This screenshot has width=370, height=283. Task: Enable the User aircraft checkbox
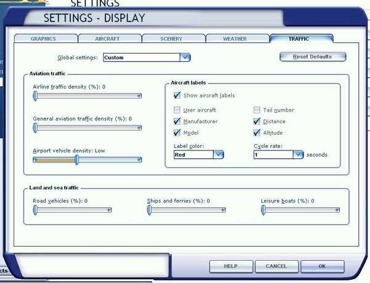177,110
